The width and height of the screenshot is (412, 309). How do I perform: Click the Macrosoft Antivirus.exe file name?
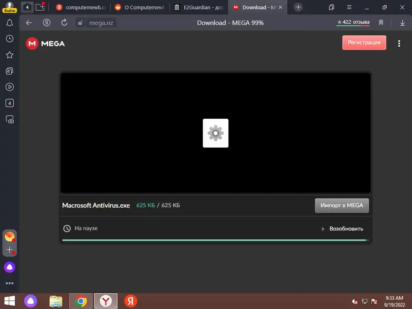(x=96, y=205)
